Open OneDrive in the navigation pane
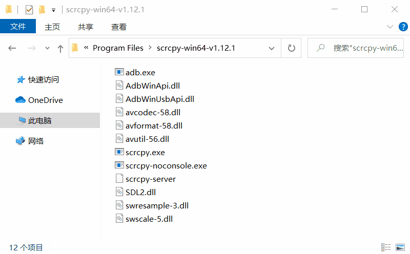The image size is (410, 254). (45, 100)
